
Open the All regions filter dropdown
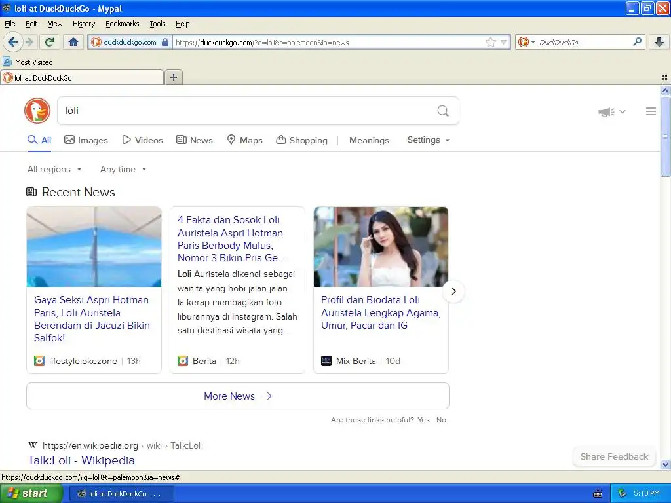pyautogui.click(x=54, y=170)
